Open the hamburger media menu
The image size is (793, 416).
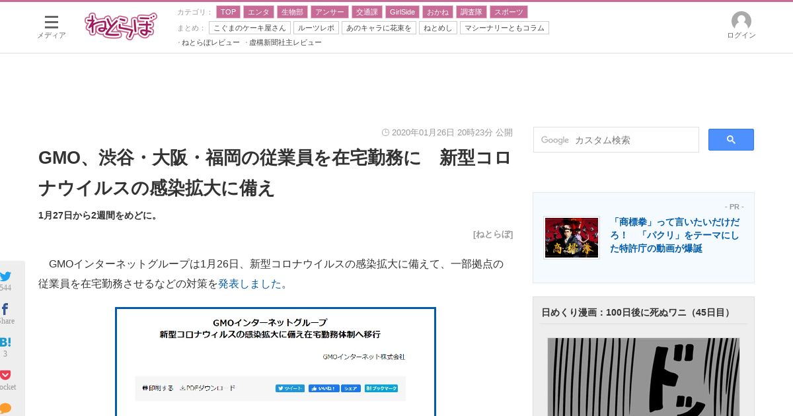[x=52, y=22]
